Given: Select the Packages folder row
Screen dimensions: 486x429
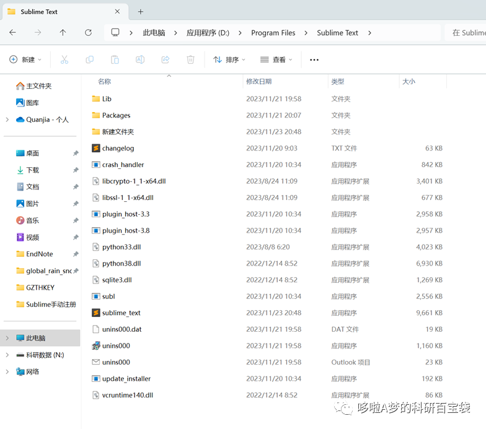Looking at the screenshot, I should 267,115.
